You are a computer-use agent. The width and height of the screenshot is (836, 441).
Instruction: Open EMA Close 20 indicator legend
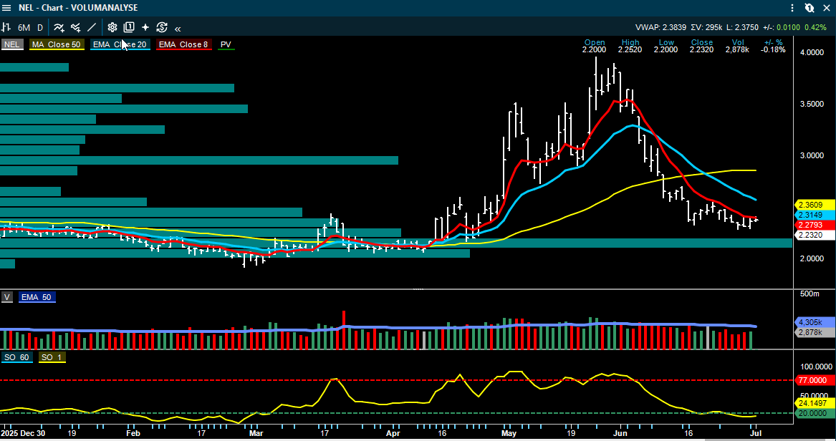click(x=120, y=44)
